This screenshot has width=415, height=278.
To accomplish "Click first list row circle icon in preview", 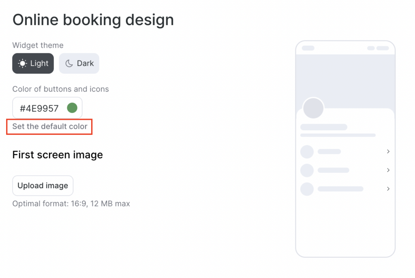I will point(307,152).
